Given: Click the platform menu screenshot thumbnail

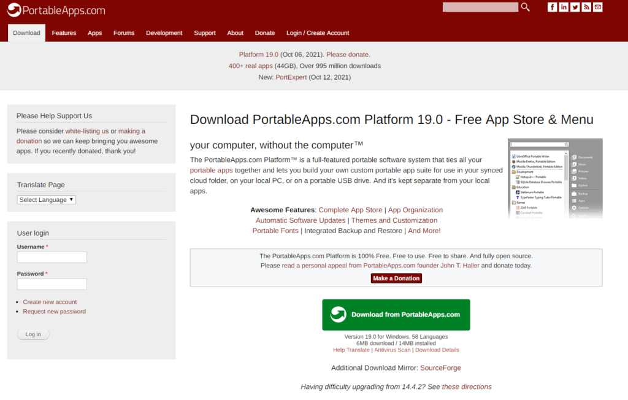Looking at the screenshot, I should click(x=555, y=179).
